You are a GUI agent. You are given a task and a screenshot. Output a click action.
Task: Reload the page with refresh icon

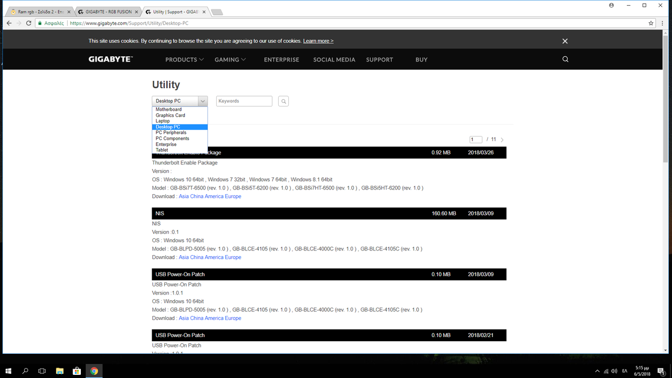tap(30, 23)
